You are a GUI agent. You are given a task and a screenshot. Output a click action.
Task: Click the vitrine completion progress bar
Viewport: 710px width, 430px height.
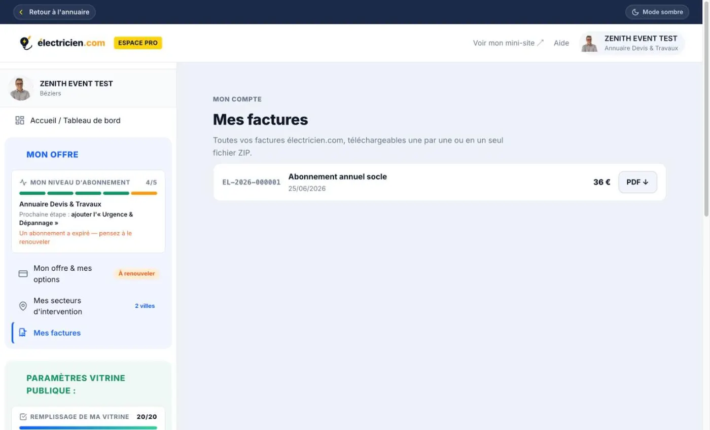(x=88, y=427)
